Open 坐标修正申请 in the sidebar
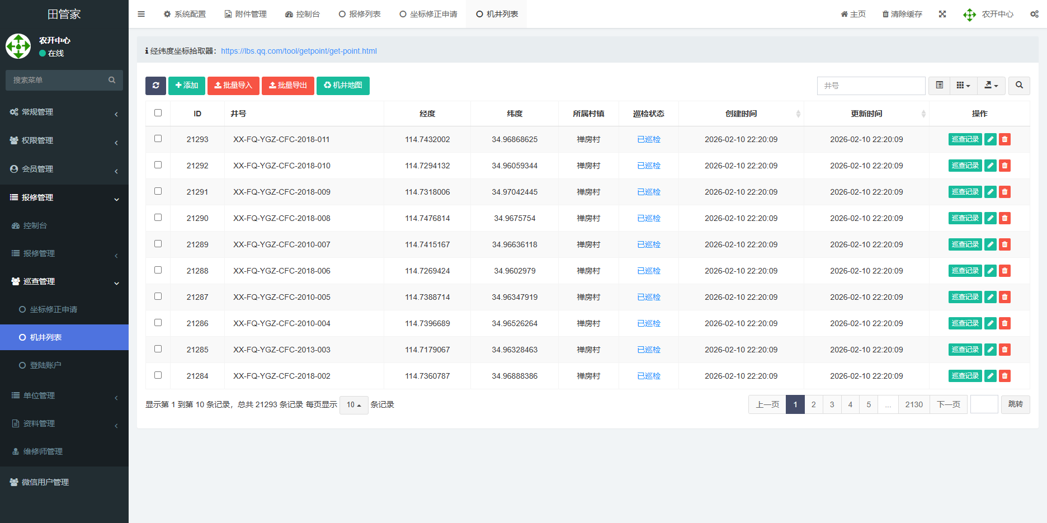This screenshot has width=1047, height=523. tap(54, 309)
